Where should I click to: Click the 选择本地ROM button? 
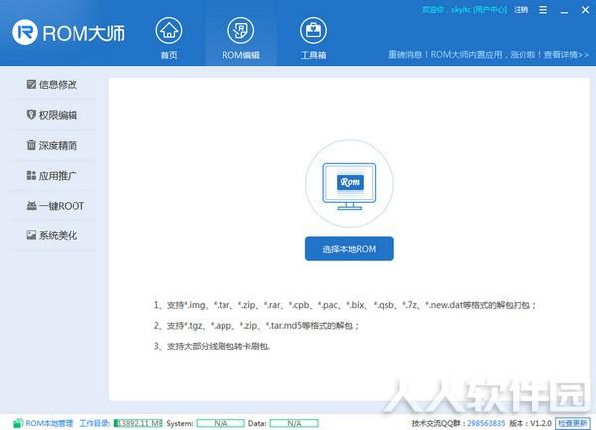pyautogui.click(x=350, y=249)
